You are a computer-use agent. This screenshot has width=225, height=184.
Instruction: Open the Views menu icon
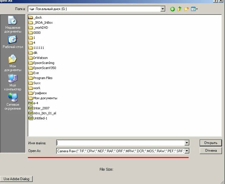tap(194, 9)
